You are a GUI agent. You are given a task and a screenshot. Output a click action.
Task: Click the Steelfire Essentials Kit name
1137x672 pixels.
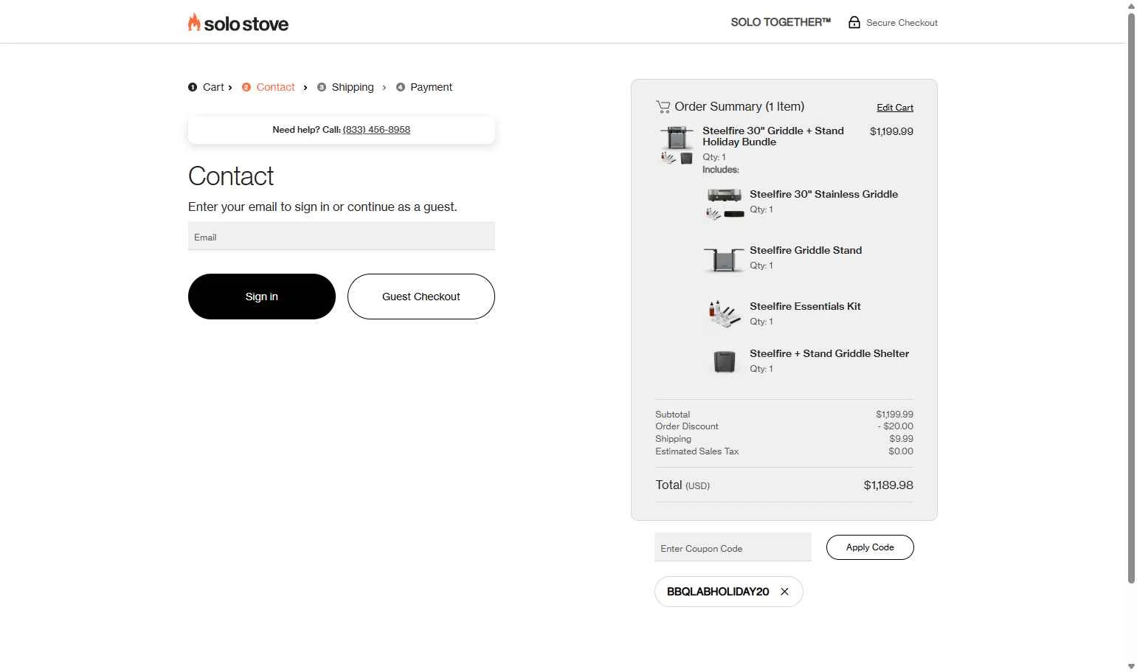(x=805, y=306)
